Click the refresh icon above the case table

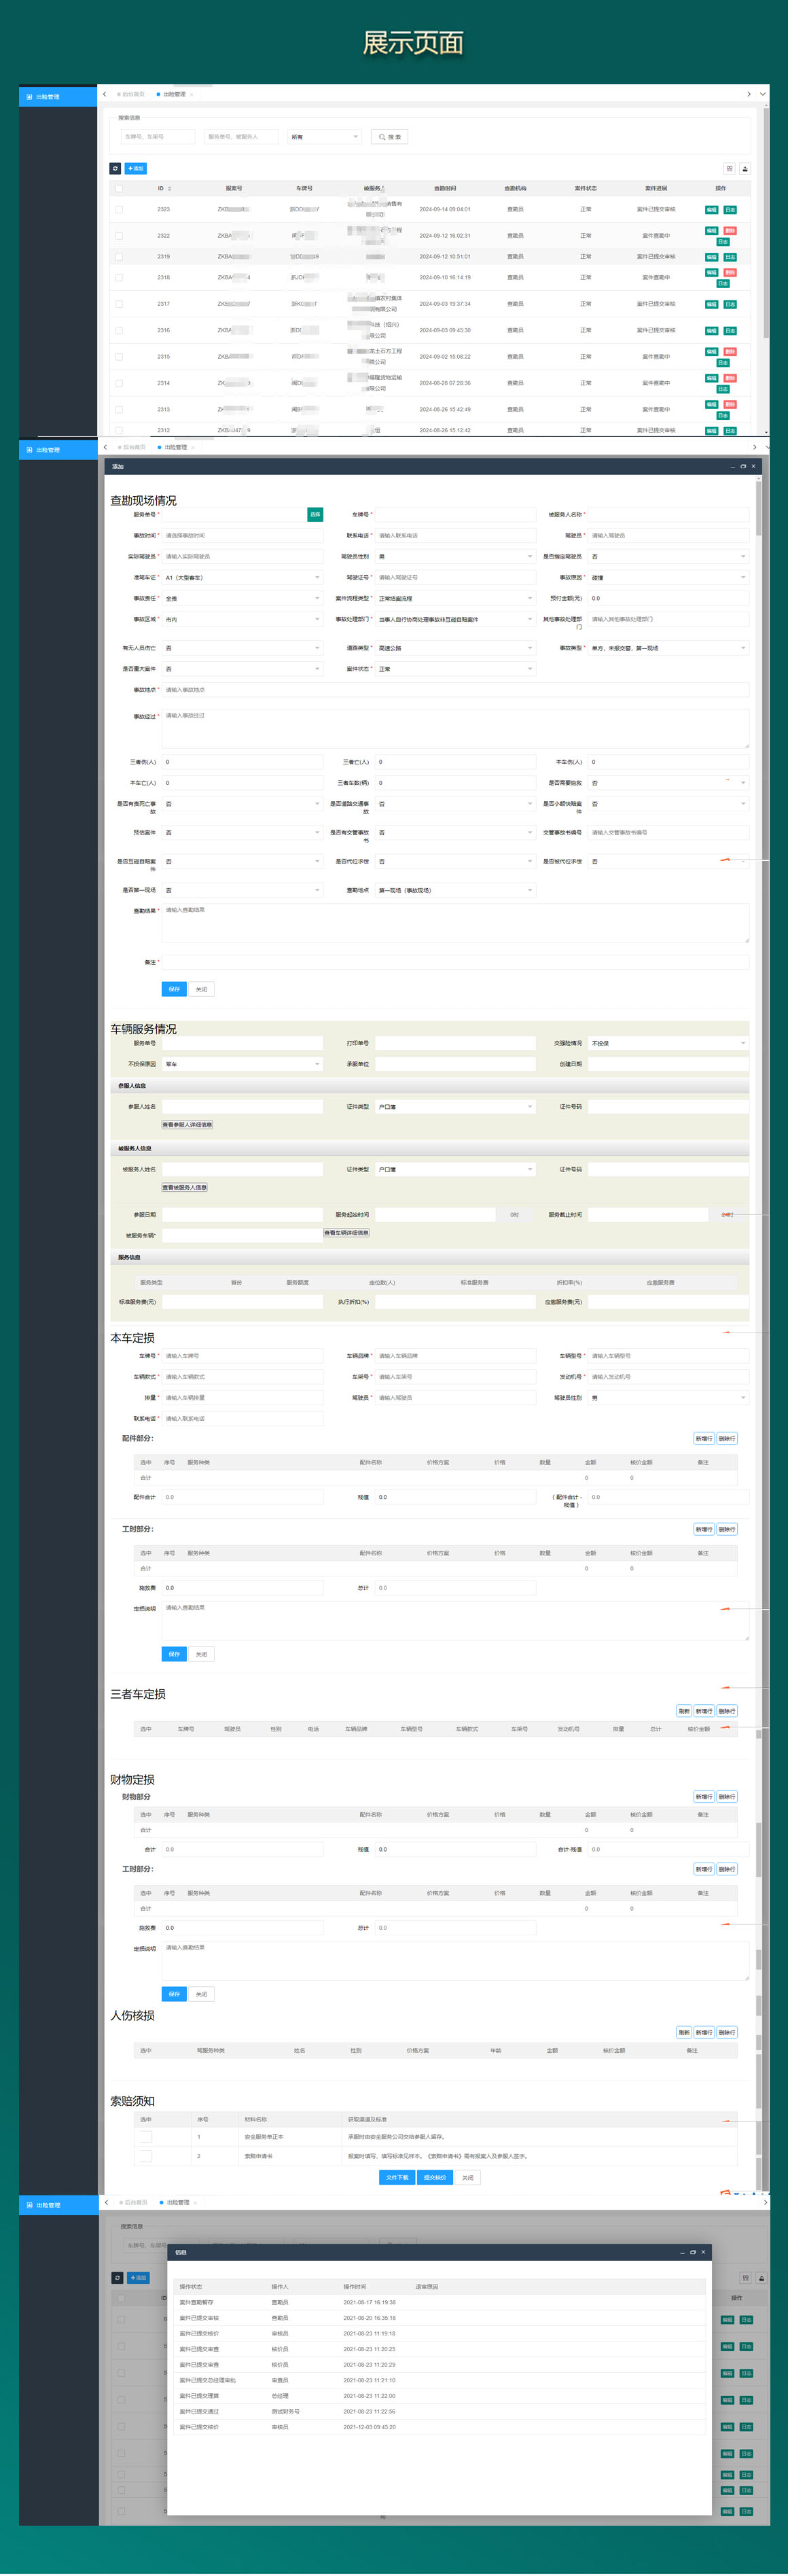click(115, 168)
